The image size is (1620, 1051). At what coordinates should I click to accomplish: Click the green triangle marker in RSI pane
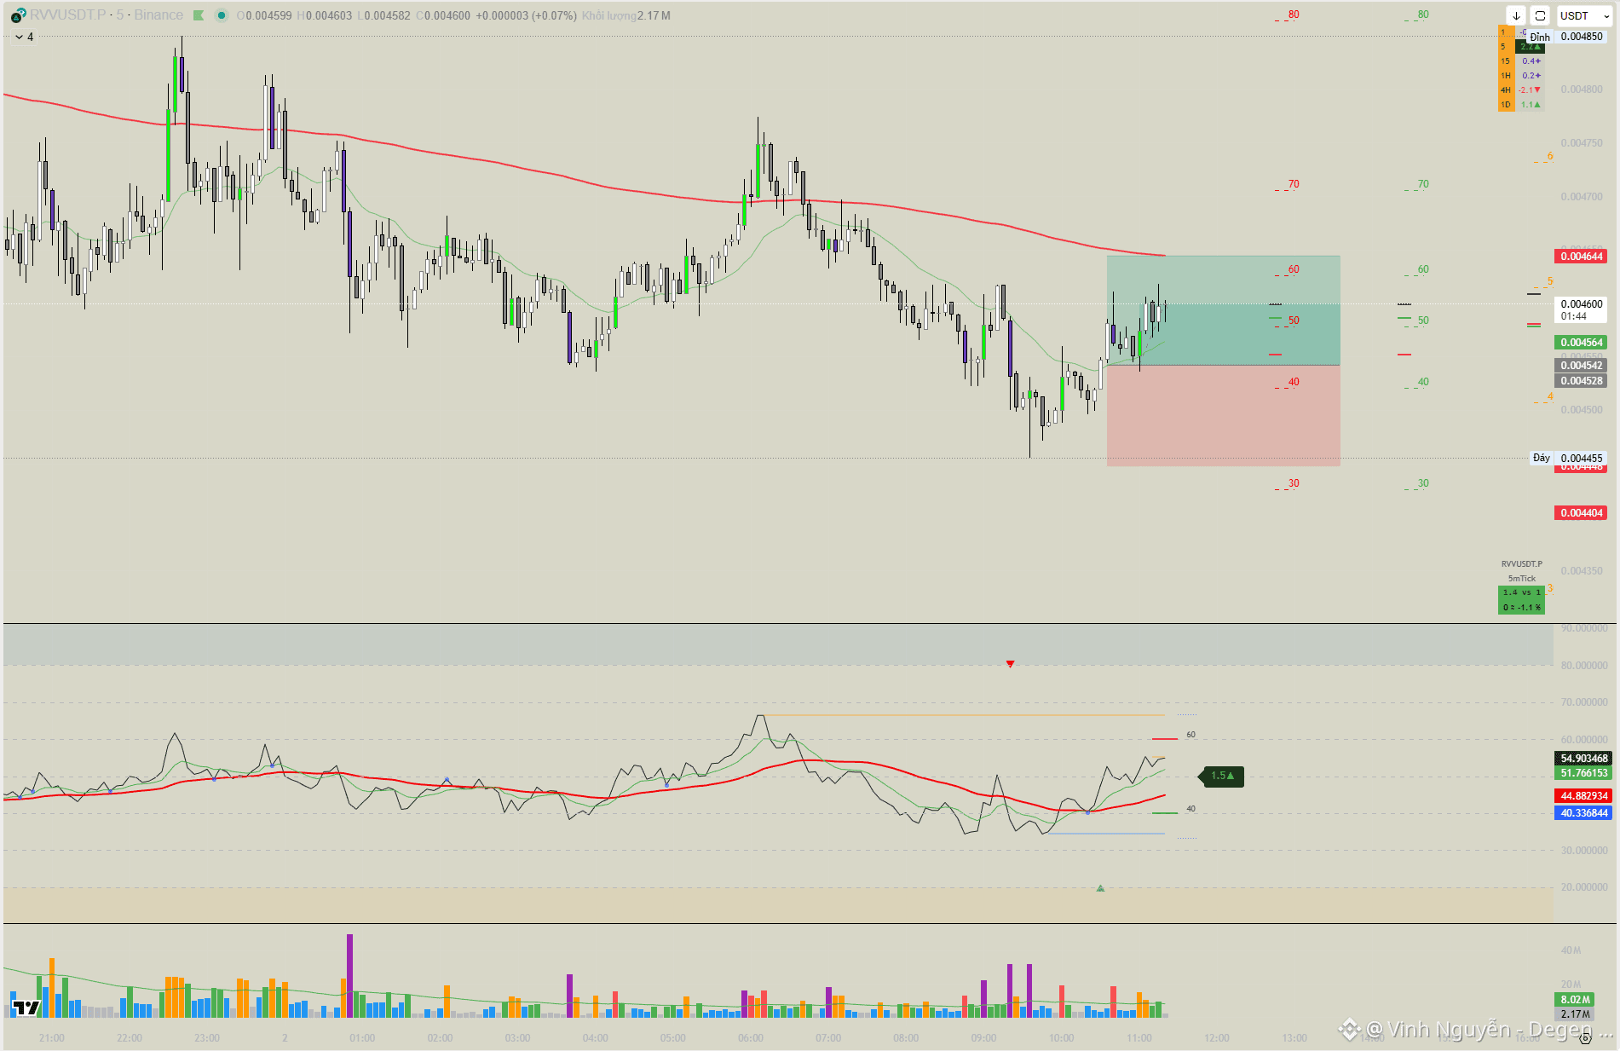point(1100,888)
